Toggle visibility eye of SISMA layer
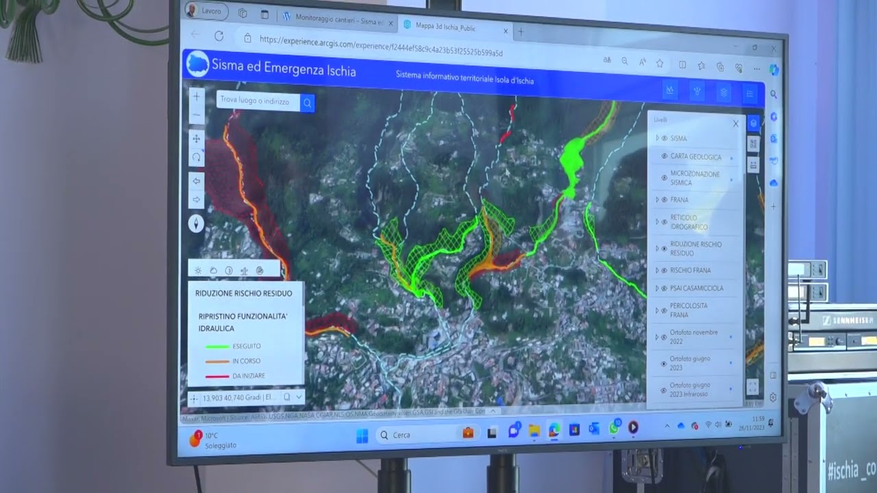The width and height of the screenshot is (877, 493). point(665,138)
